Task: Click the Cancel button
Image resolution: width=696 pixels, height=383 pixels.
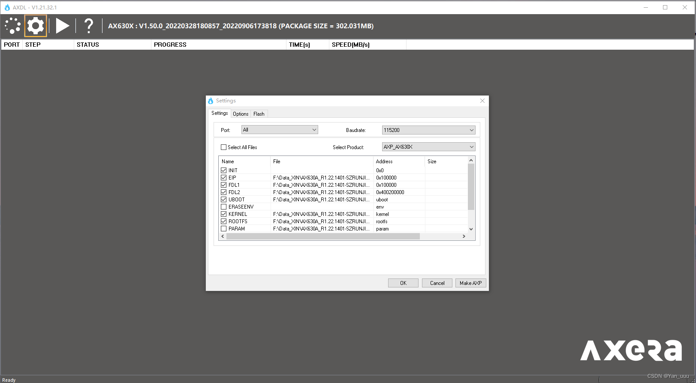Action: [x=437, y=283]
